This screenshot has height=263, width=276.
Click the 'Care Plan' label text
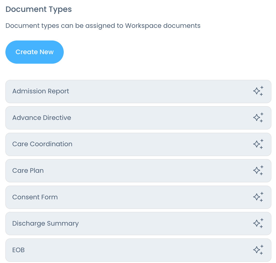[x=28, y=171]
